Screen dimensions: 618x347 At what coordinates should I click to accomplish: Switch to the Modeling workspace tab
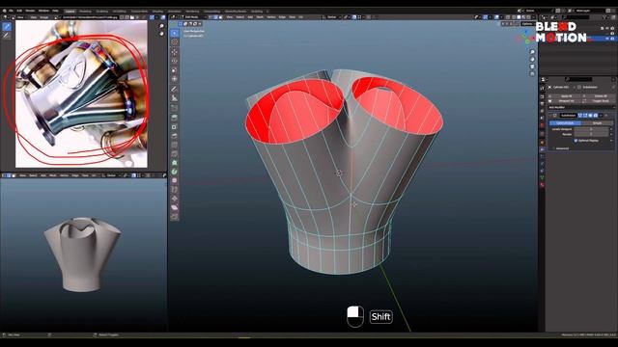(86, 11)
